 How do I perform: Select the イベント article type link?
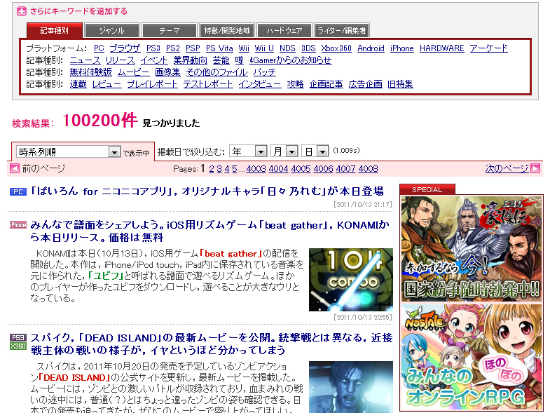click(154, 60)
